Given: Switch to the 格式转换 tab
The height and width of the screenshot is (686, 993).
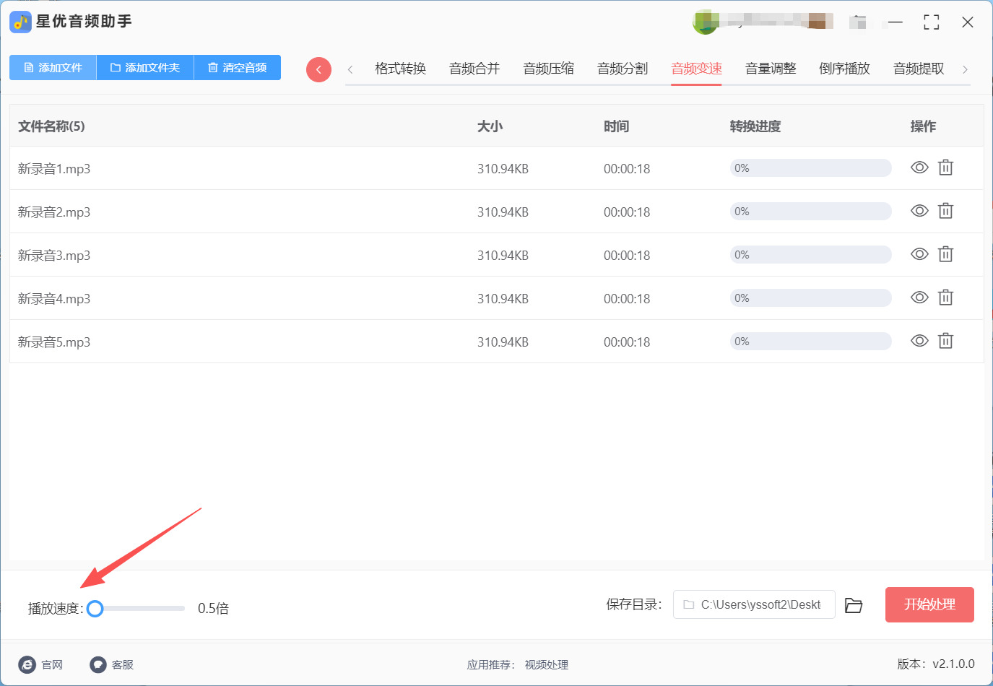Looking at the screenshot, I should click(x=400, y=69).
